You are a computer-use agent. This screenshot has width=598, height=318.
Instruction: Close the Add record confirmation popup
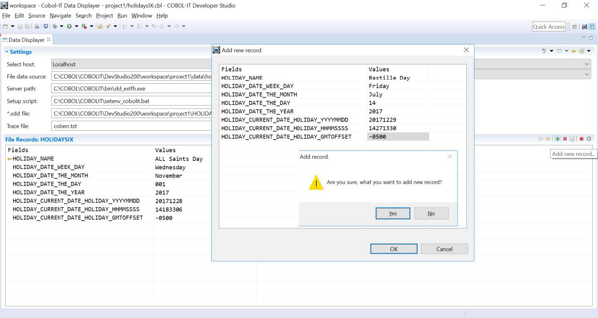click(449, 157)
